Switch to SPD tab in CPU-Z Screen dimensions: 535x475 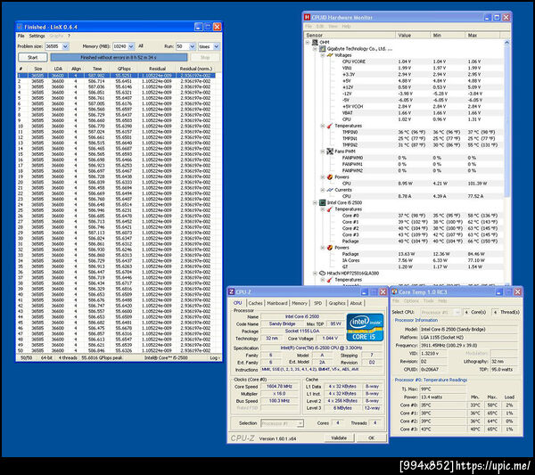click(317, 303)
